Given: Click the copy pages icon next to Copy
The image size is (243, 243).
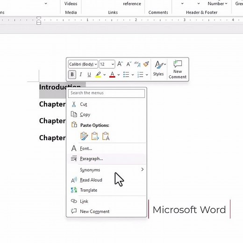Looking at the screenshot, I should tap(74, 114).
